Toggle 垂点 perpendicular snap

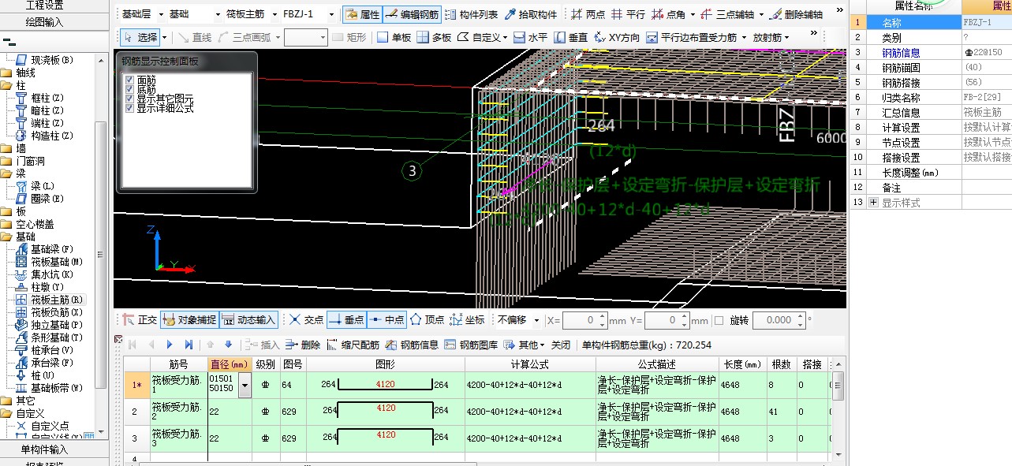[x=346, y=320]
